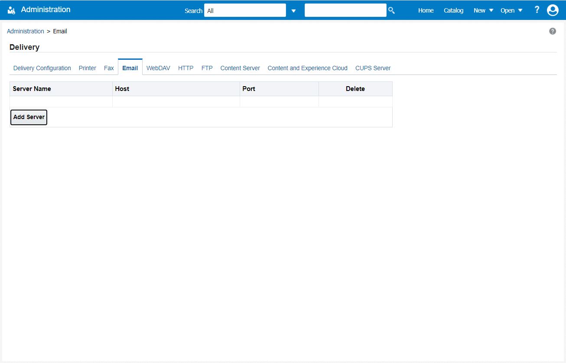Image resolution: width=566 pixels, height=363 pixels.
Task: Expand the Search scope dropdown arrow
Action: (293, 11)
